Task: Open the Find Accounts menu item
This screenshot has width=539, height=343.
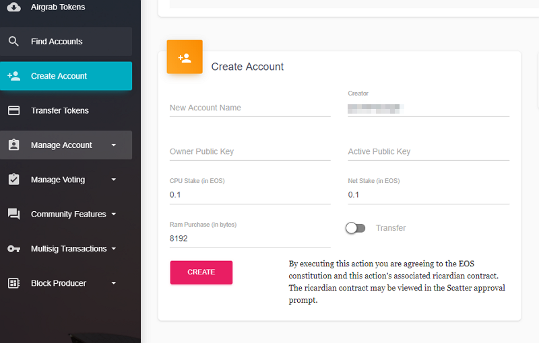Action: click(x=57, y=42)
